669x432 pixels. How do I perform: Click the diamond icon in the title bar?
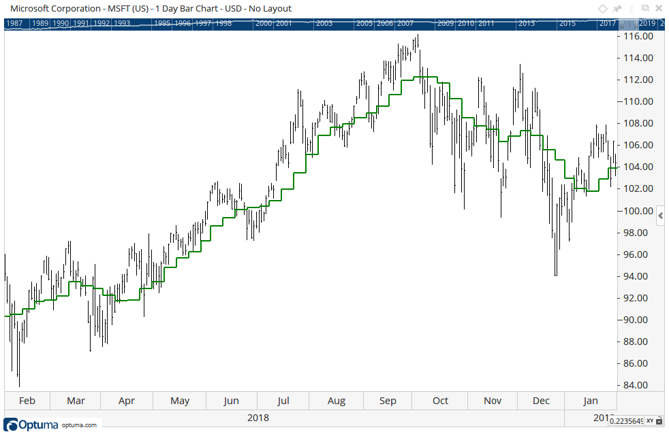coord(602,9)
